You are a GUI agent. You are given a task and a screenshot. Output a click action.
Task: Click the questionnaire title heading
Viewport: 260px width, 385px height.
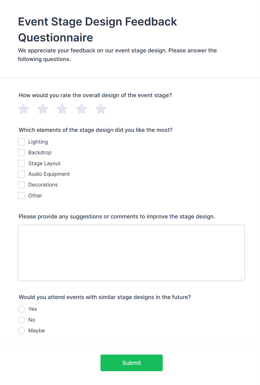tap(97, 29)
